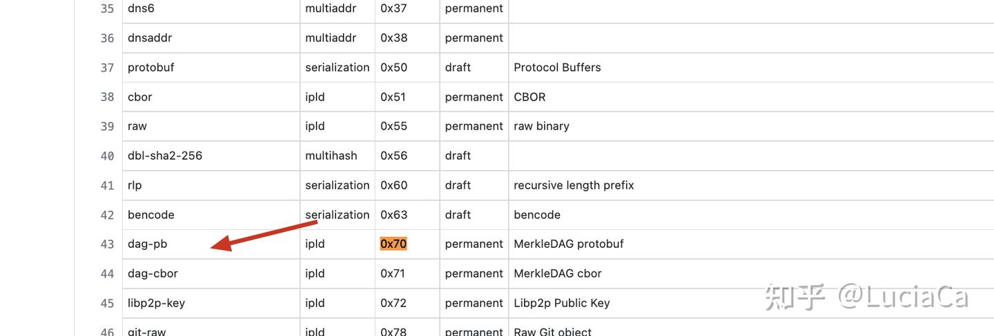Viewport: 994px width, 336px height.
Task: Select the Libp2p Public Key description
Action: pyautogui.click(x=562, y=303)
